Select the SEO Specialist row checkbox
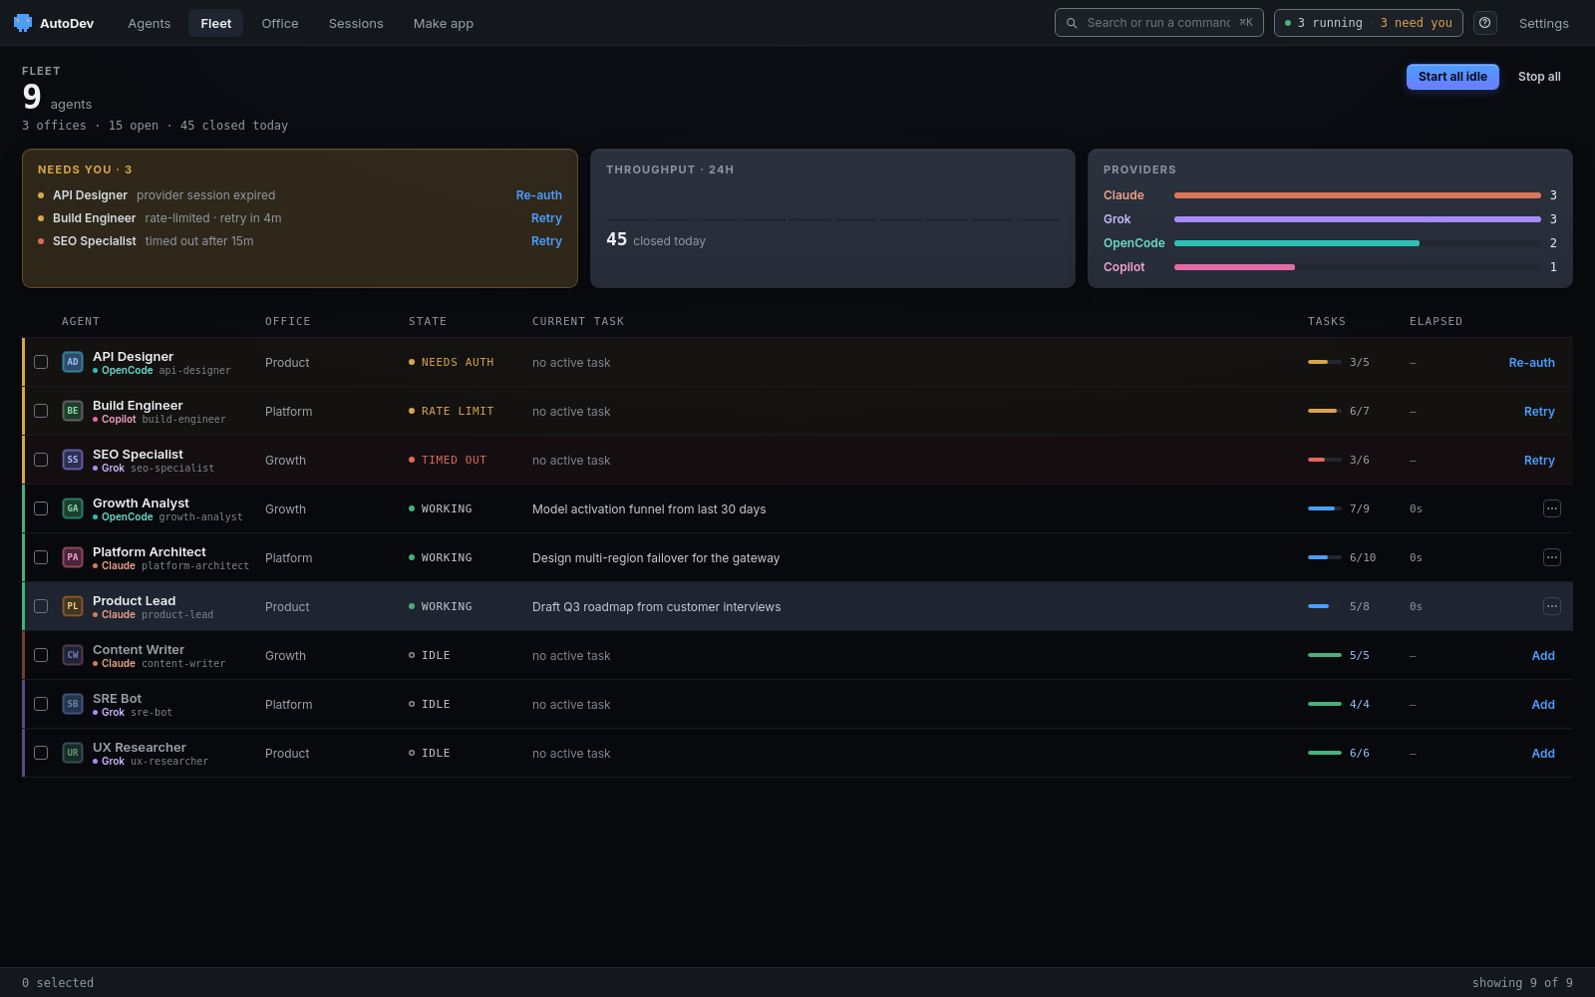 tap(41, 460)
